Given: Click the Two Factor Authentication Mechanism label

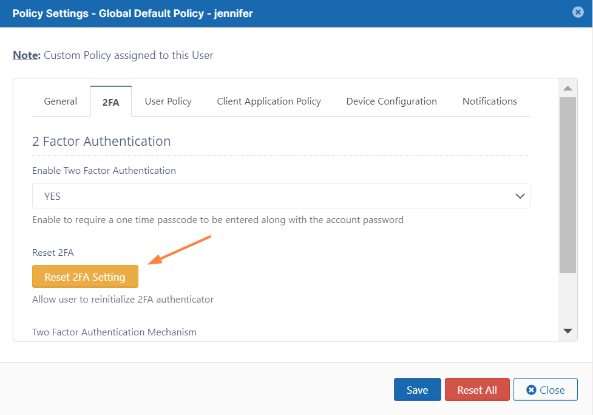Looking at the screenshot, I should coord(114,332).
